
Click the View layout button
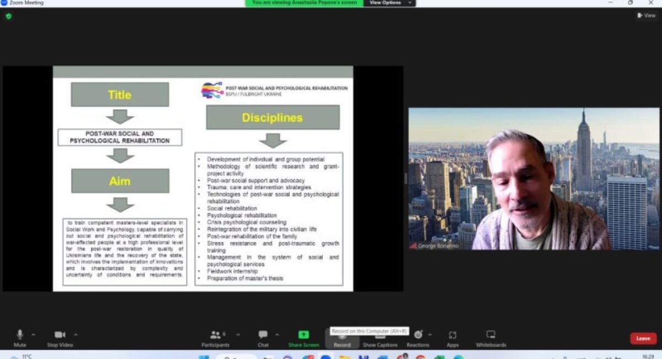coord(646,15)
